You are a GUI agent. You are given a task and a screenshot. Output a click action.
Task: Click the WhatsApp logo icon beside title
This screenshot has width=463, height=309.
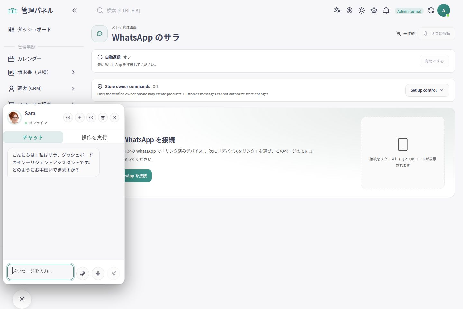[x=100, y=33]
